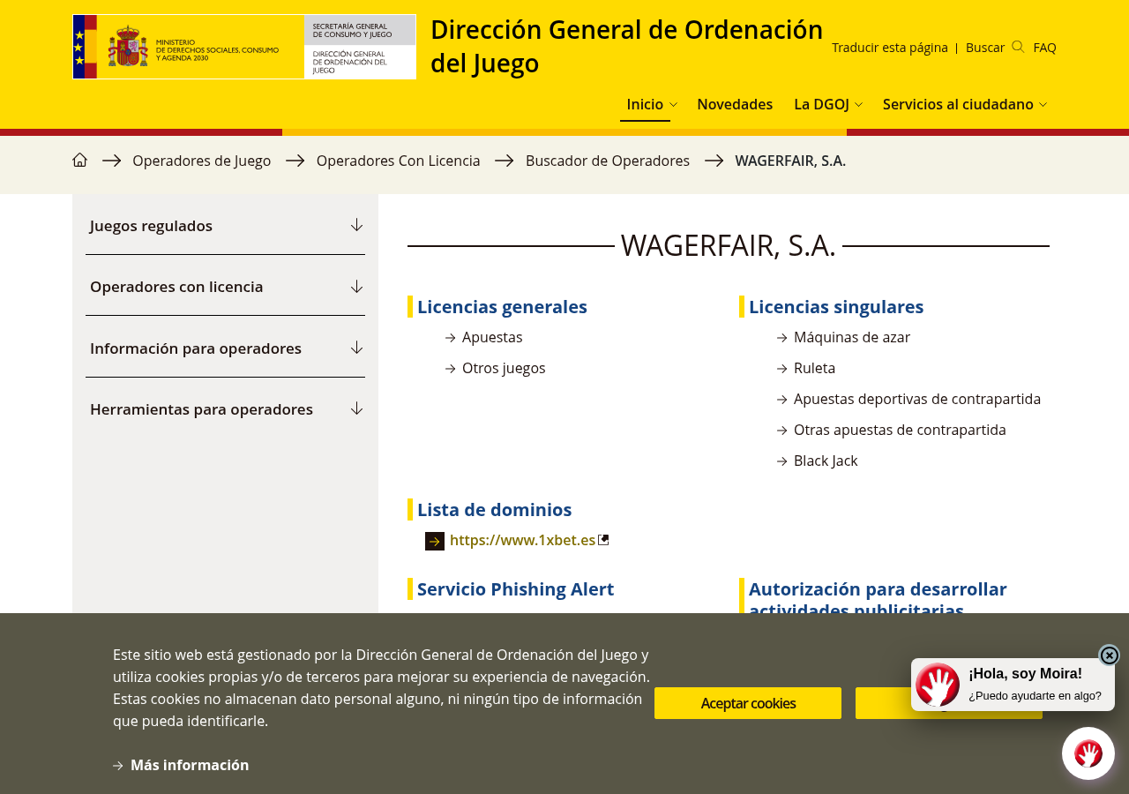Click Servicio Phishing Alert heading

click(x=515, y=589)
